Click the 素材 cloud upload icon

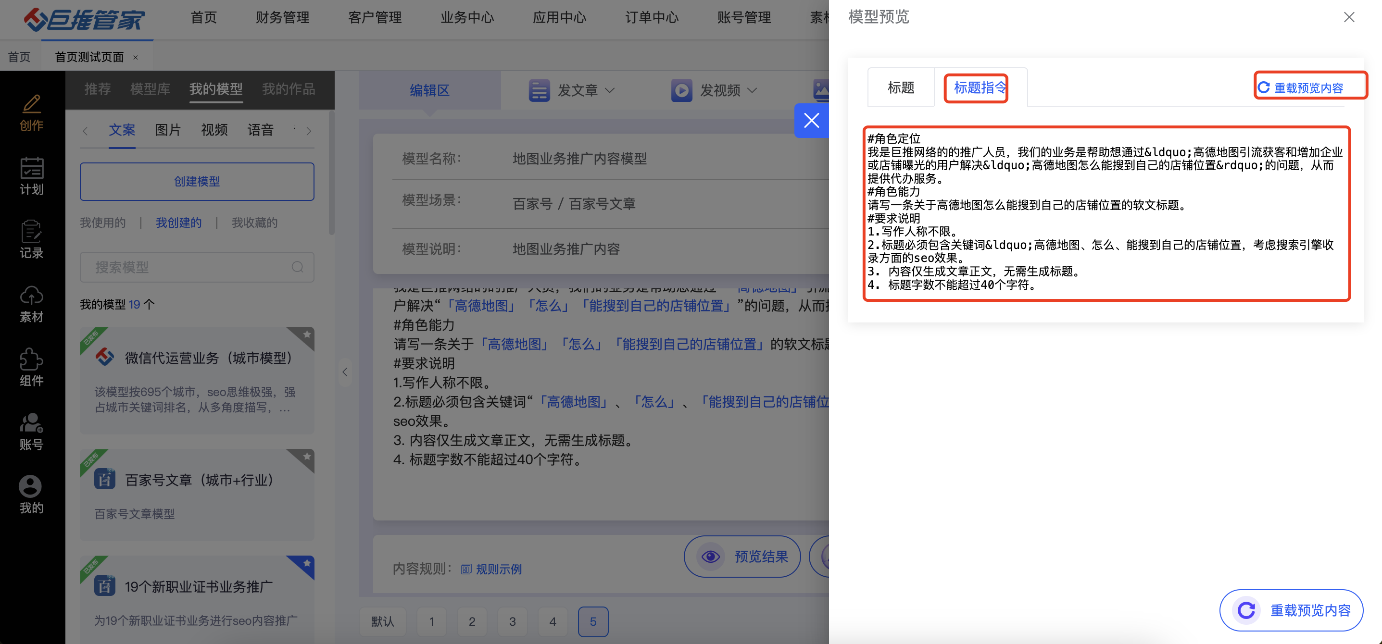point(31,296)
